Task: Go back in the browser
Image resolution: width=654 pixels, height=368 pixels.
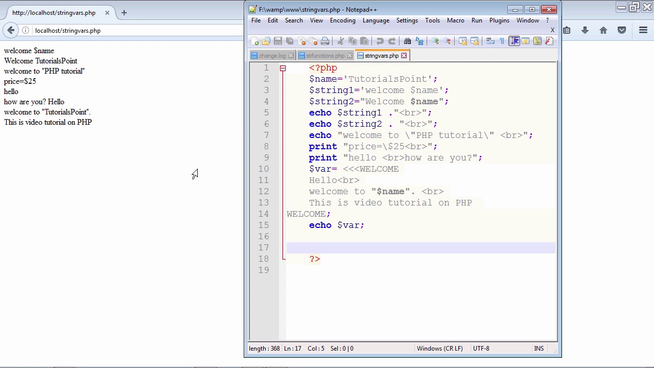Action: (11, 31)
